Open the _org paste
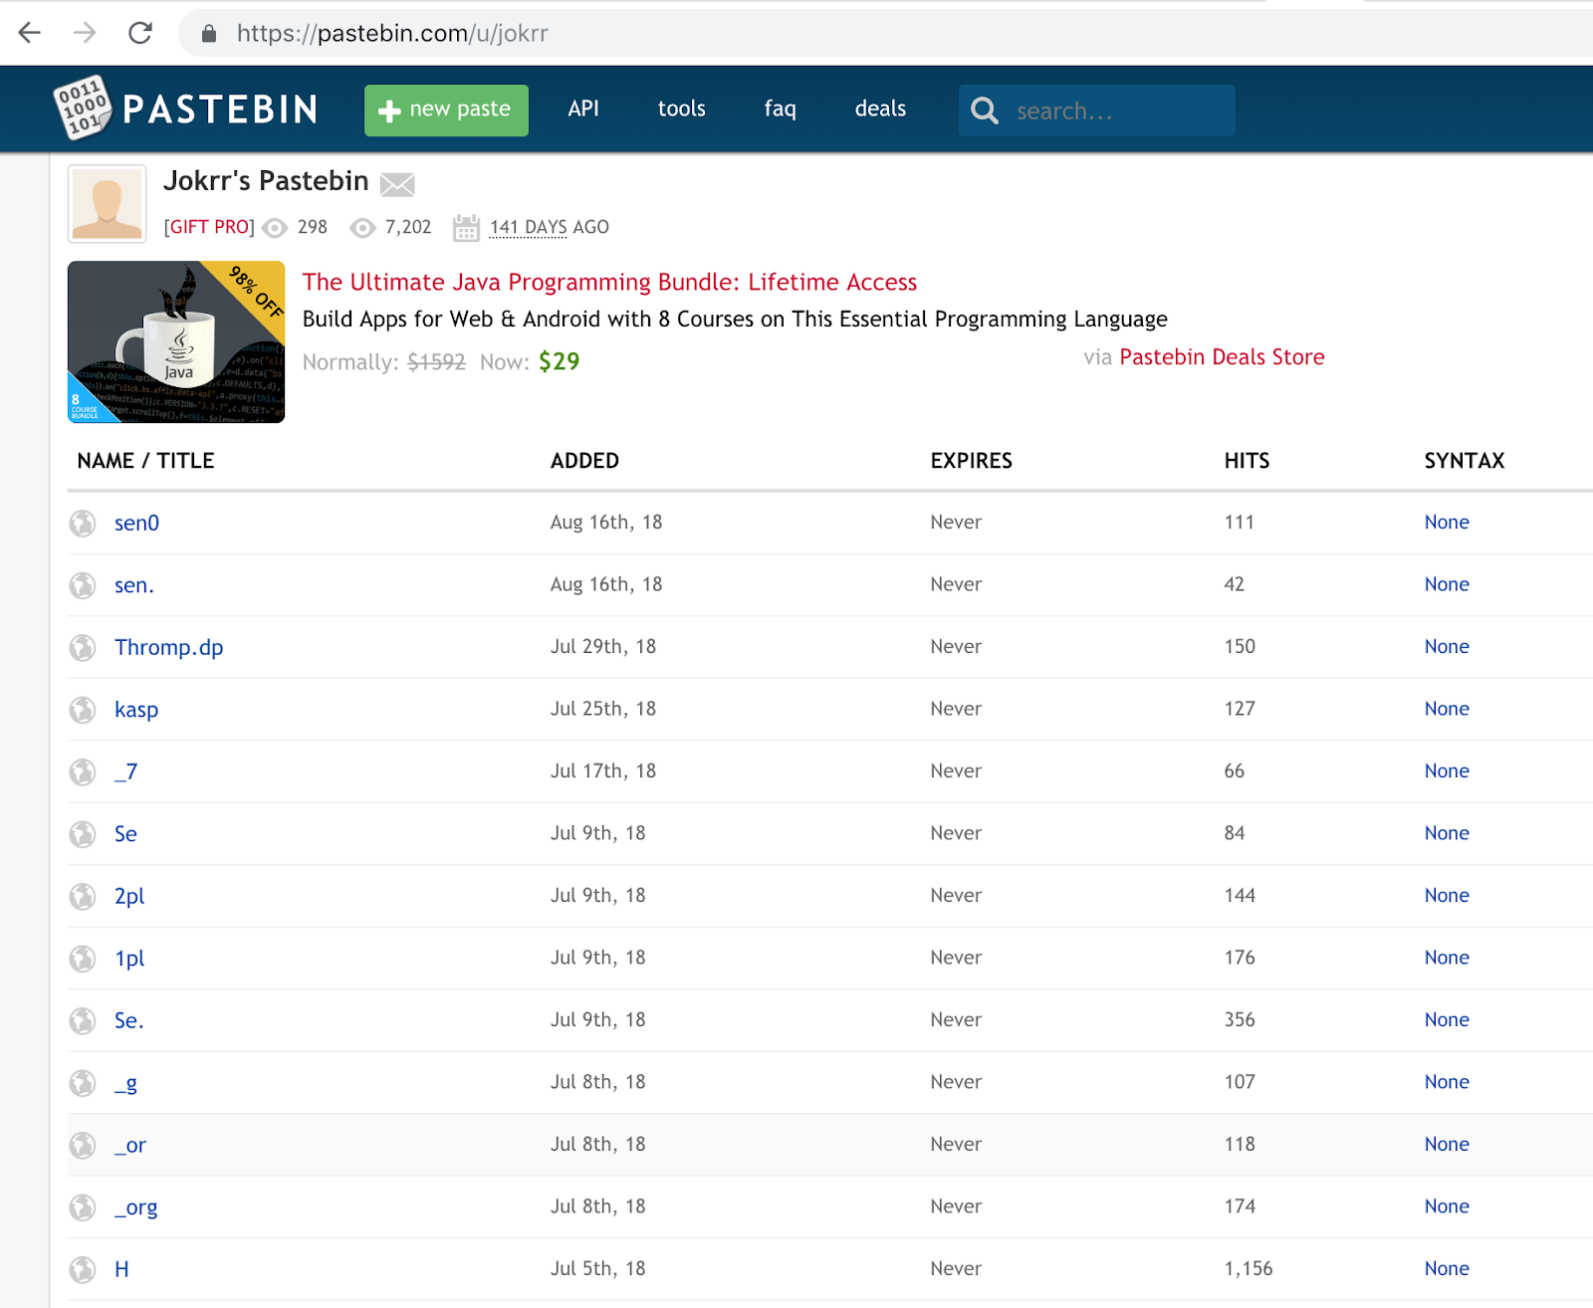This screenshot has width=1593, height=1308. coord(136,1207)
